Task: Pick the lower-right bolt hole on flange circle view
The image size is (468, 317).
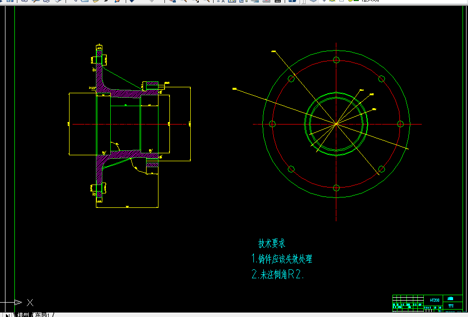Action: [x=382, y=169]
